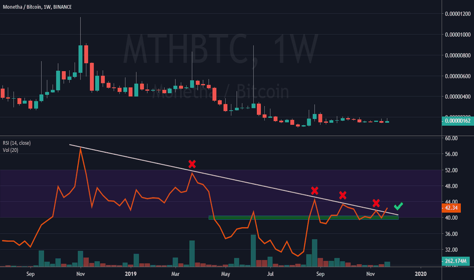
Task: Select the green support rectangle at RSI 40
Action: [304, 218]
